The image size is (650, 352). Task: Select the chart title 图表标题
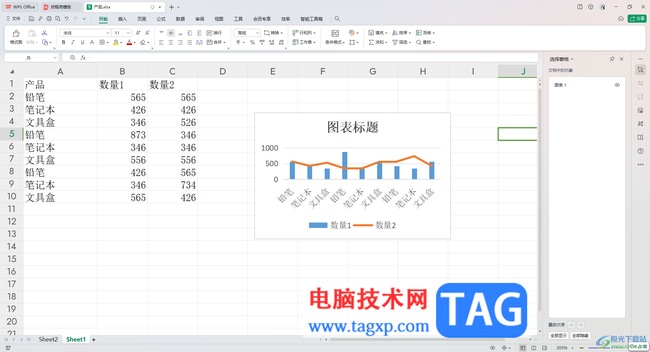tap(352, 127)
